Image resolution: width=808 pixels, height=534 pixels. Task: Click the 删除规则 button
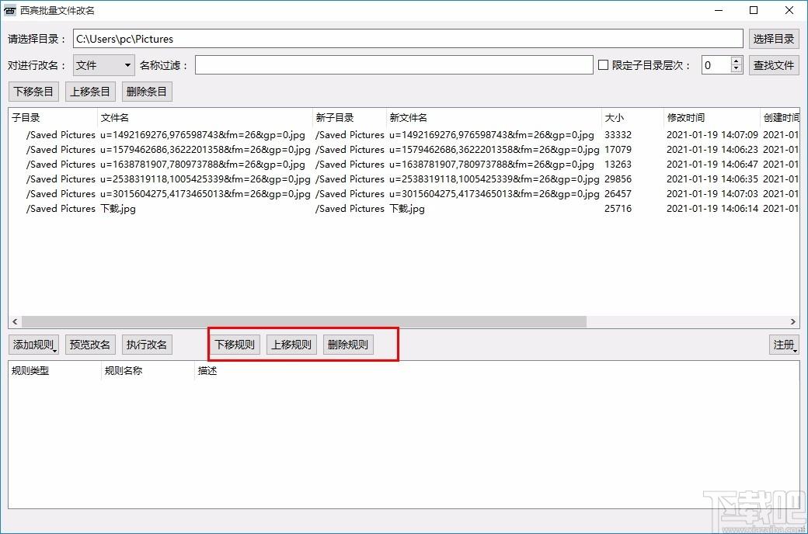click(348, 345)
